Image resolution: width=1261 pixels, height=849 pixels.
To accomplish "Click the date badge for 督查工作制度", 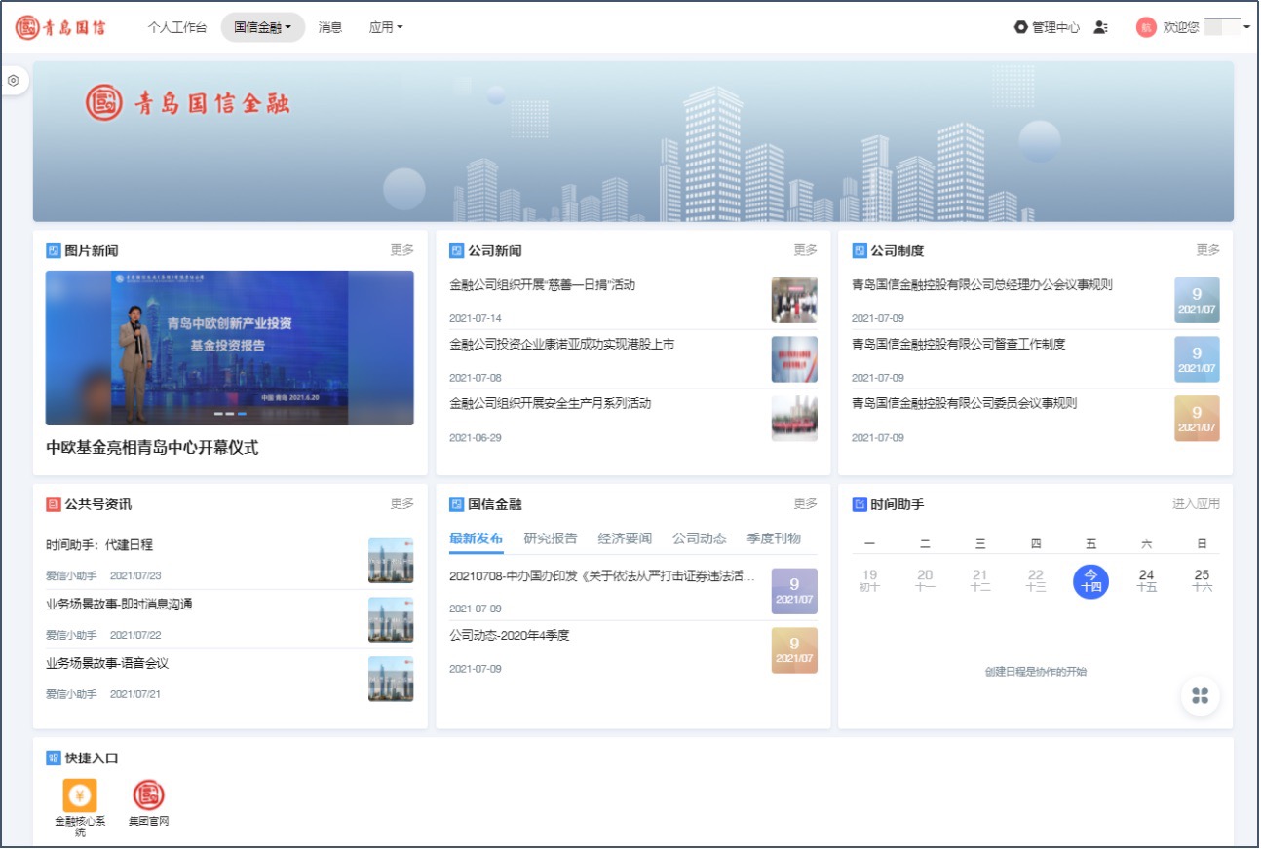I will click(1197, 359).
